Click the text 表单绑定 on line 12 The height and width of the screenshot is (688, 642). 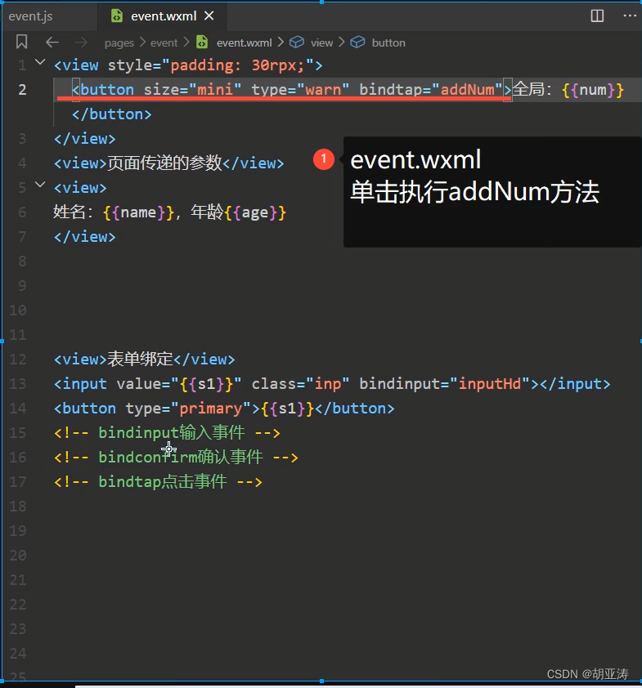[140, 360]
